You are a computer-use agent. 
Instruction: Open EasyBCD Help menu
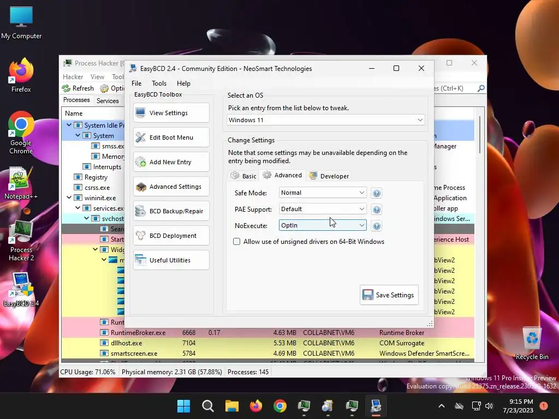(183, 83)
